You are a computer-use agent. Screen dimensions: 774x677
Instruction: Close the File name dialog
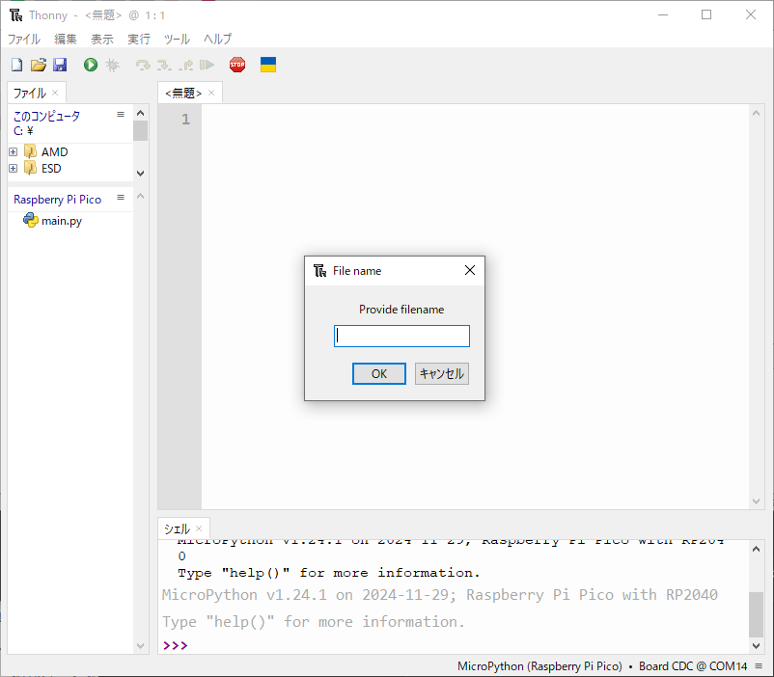(470, 270)
